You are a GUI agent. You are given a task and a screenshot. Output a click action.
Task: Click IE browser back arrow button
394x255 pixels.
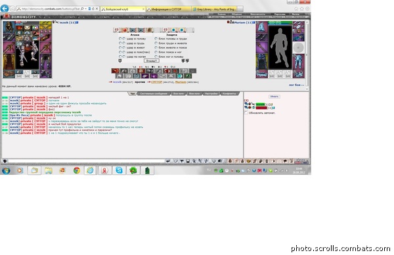tap(5, 9)
